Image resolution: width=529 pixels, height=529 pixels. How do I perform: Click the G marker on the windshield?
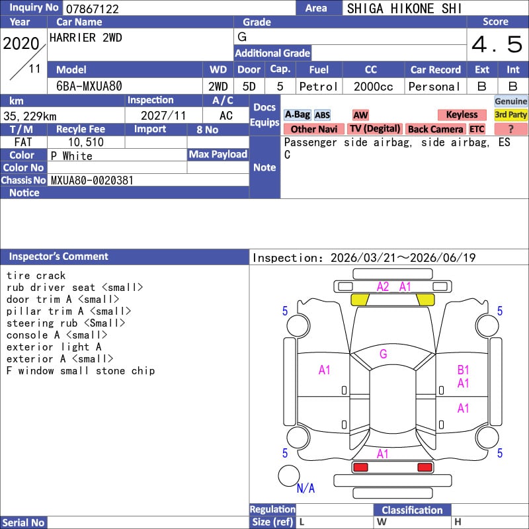coord(383,354)
